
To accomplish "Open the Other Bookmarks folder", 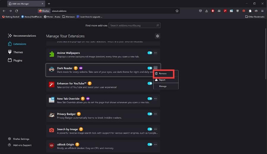I will click(x=255, y=17).
